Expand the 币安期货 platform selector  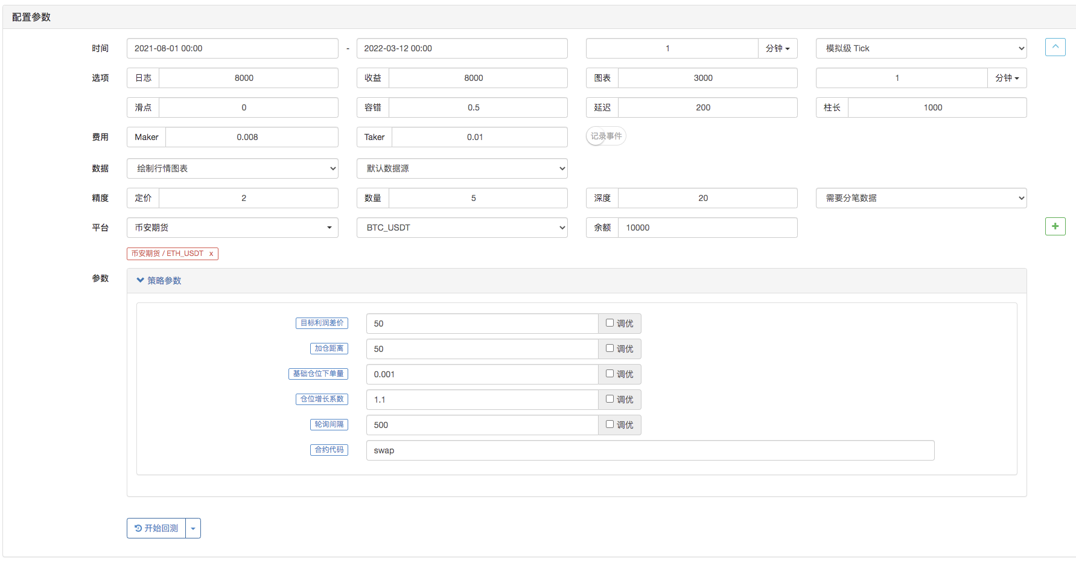point(232,228)
